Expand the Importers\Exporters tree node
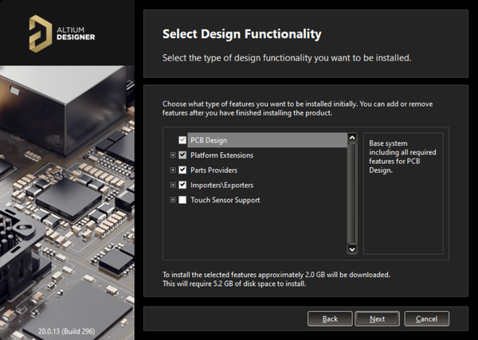 tap(172, 186)
